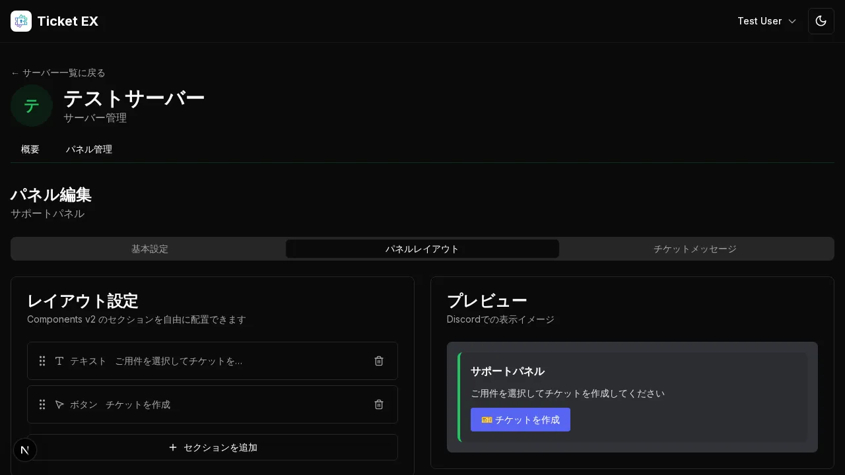
Task: Click the plus icon on セクションを追加
Action: (x=174, y=447)
